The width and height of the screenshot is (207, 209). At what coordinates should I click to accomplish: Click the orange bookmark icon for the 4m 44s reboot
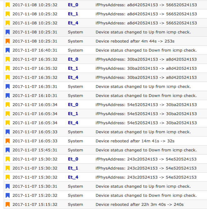pos(8,41)
